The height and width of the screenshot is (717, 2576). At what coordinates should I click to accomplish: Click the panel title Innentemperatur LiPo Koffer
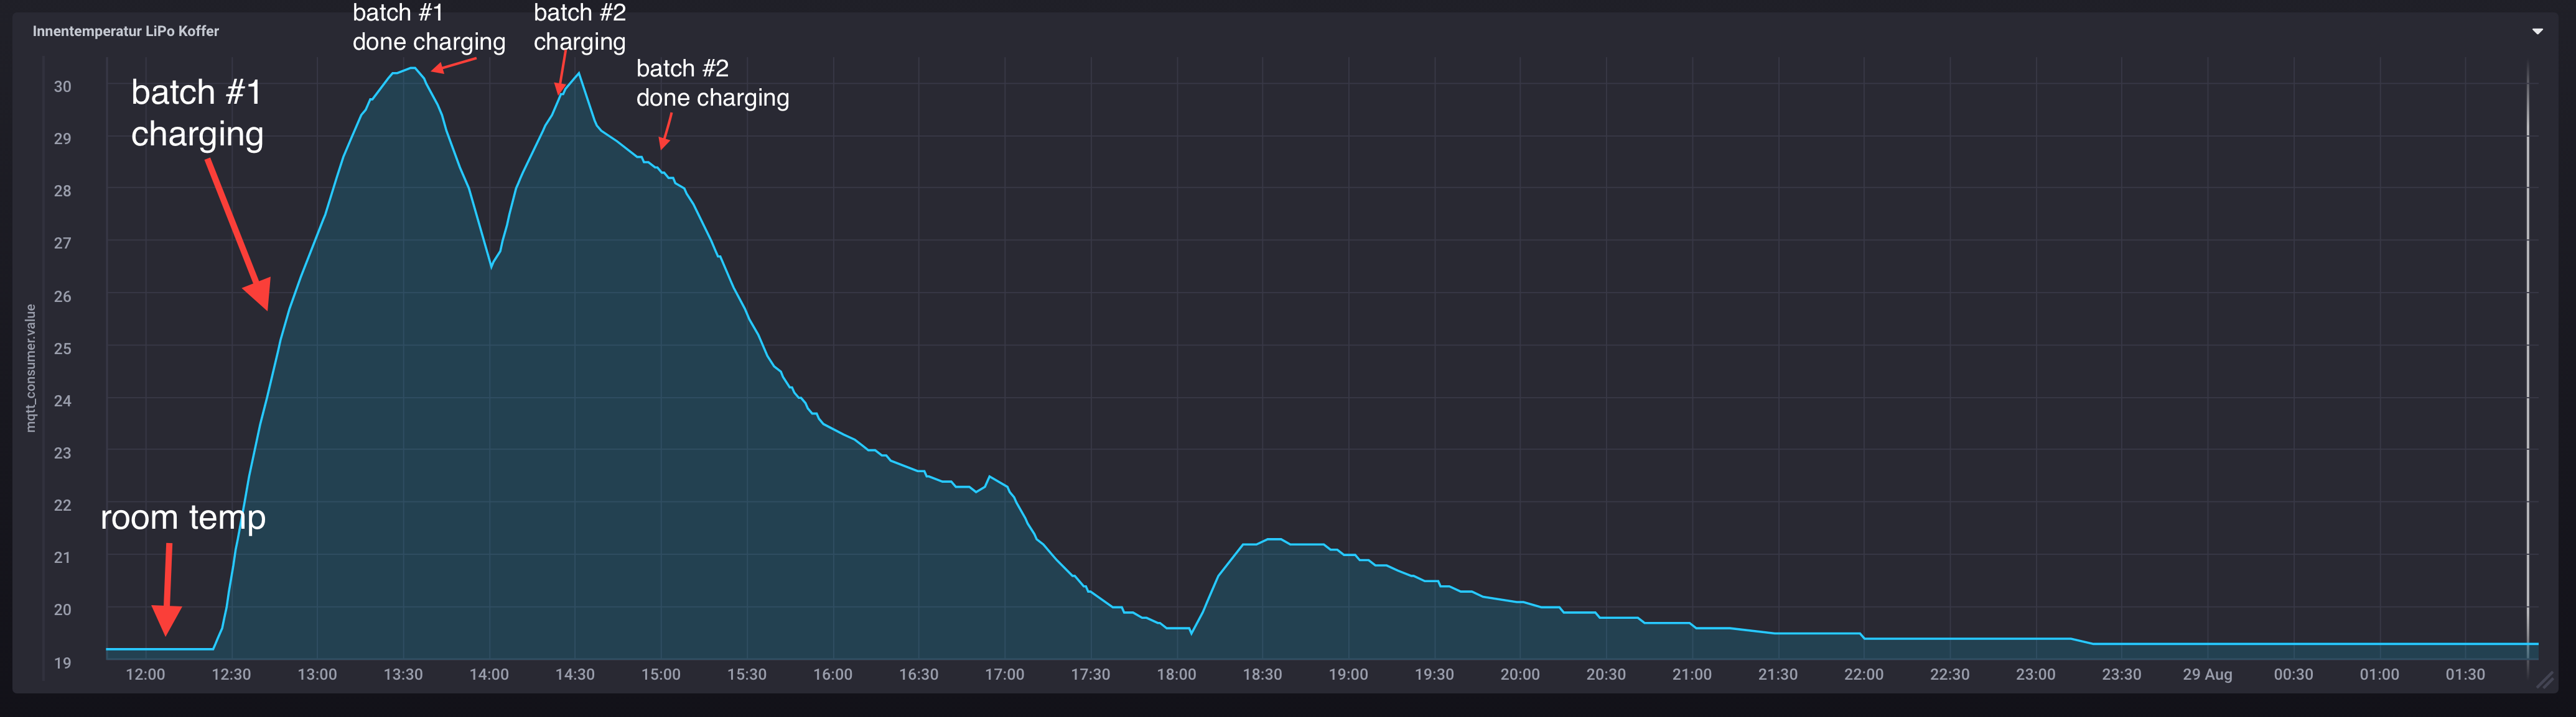coord(126,31)
